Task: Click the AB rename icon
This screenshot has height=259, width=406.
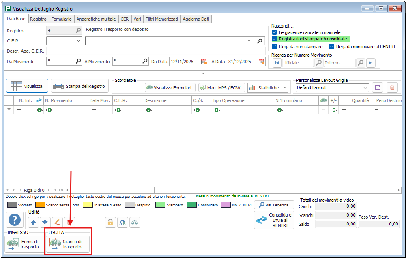Action: point(122,222)
